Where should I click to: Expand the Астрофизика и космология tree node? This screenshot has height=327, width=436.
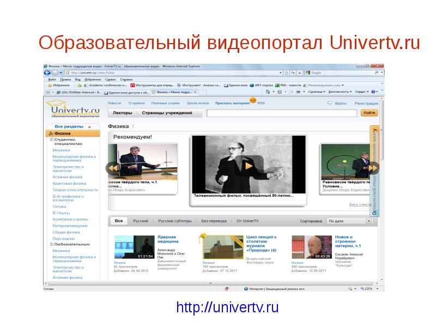(x=54, y=196)
